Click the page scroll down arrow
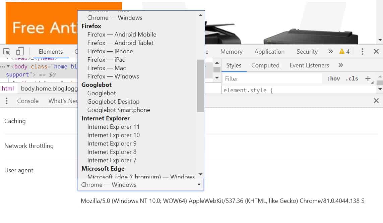Image resolution: width=383 pixels, height=223 pixels. (380, 40)
